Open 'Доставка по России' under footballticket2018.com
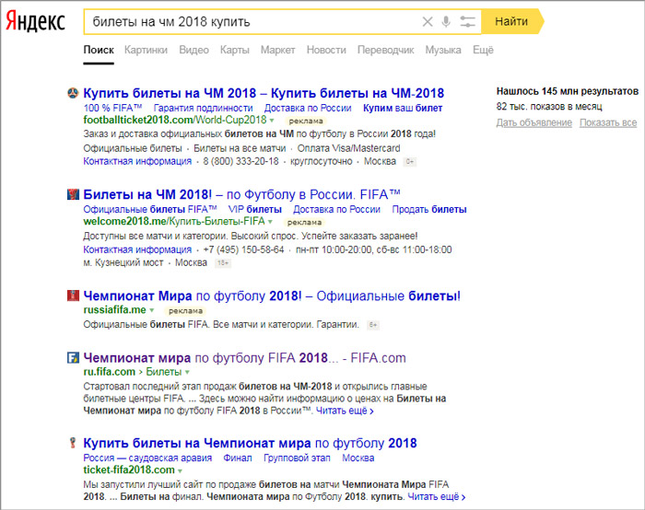 click(x=308, y=108)
